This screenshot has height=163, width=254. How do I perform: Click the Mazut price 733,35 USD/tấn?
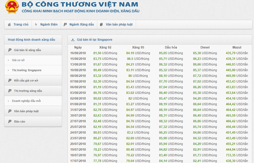(237, 155)
